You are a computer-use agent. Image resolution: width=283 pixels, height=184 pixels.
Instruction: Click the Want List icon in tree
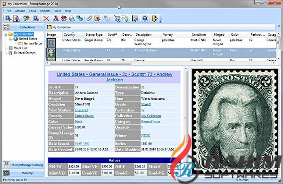coord(11,48)
